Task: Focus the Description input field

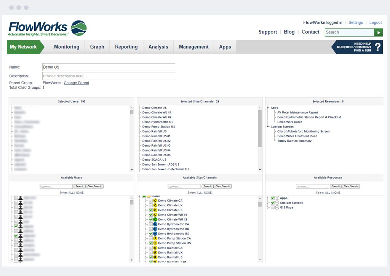Action: 109,76
